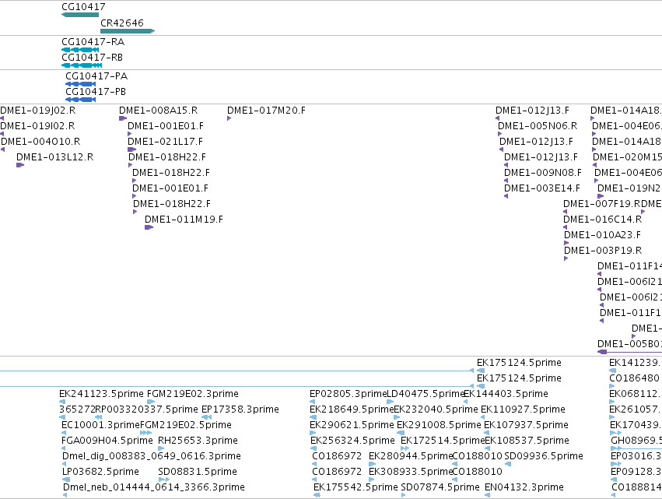Image resolution: width=662 pixels, height=499 pixels.
Task: Click the FGM219E02.3prime EST label
Action: click(192, 394)
